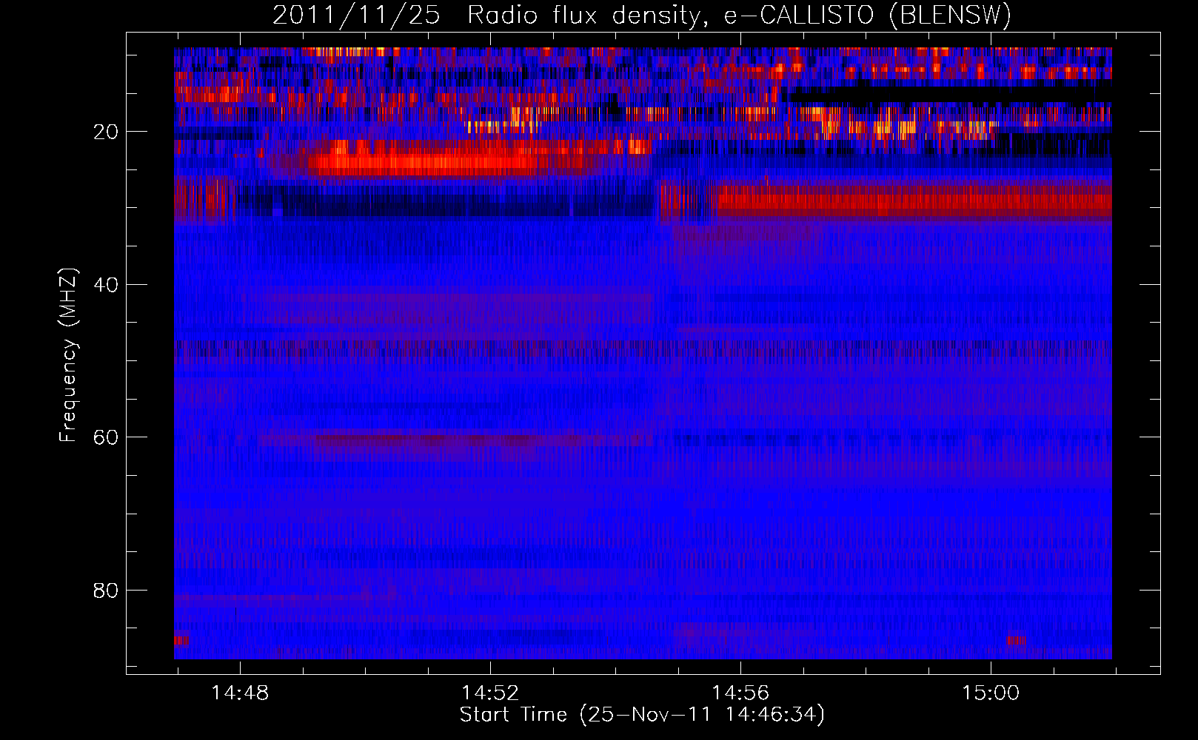Click the "80" frequency tick label
The height and width of the screenshot is (740, 1198).
coord(106,591)
